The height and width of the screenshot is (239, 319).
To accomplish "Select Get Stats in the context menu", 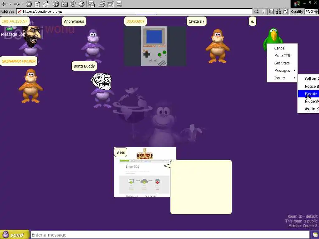I will point(282,63).
